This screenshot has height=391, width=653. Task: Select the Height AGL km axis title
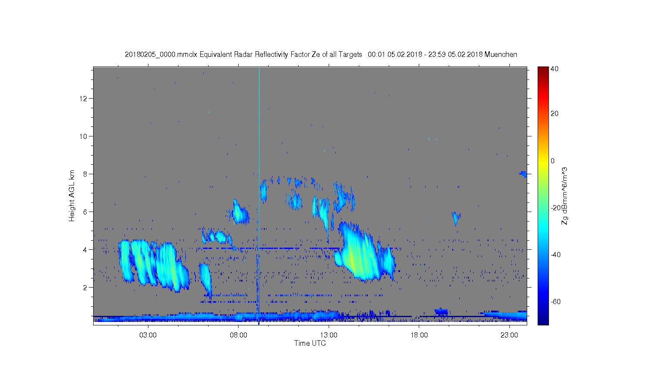72,195
